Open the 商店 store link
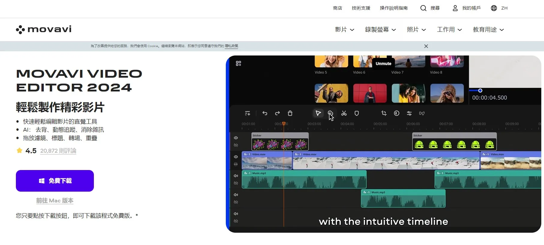Image resolution: width=544 pixels, height=245 pixels. (x=337, y=8)
